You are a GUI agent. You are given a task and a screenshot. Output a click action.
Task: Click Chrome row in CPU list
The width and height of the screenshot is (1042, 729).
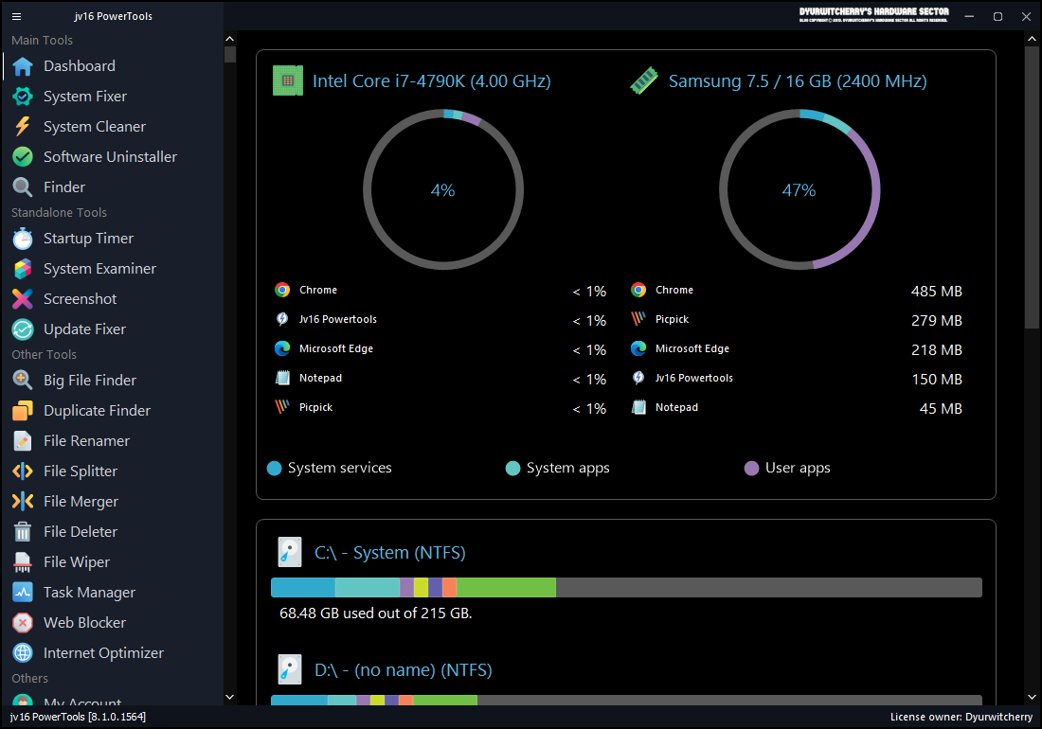coord(440,290)
